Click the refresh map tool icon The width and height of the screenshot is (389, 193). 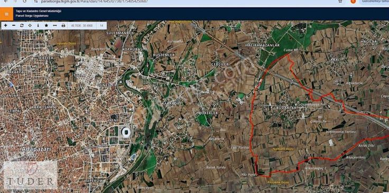click(22, 25)
